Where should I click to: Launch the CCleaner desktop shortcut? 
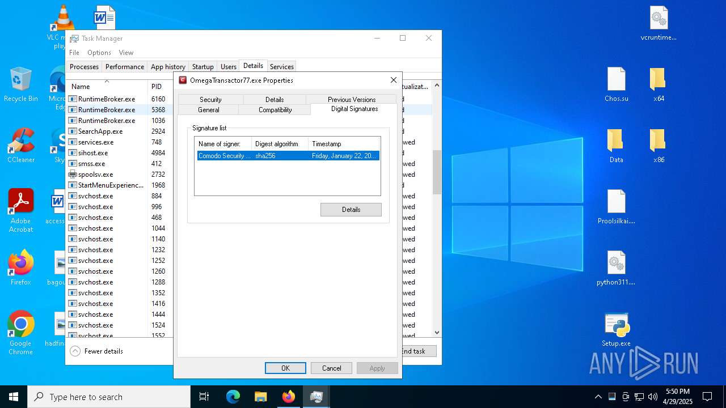tap(21, 146)
